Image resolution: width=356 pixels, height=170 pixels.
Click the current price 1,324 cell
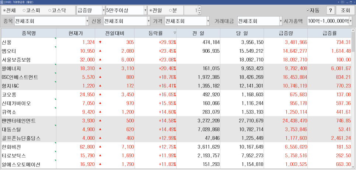(76, 42)
